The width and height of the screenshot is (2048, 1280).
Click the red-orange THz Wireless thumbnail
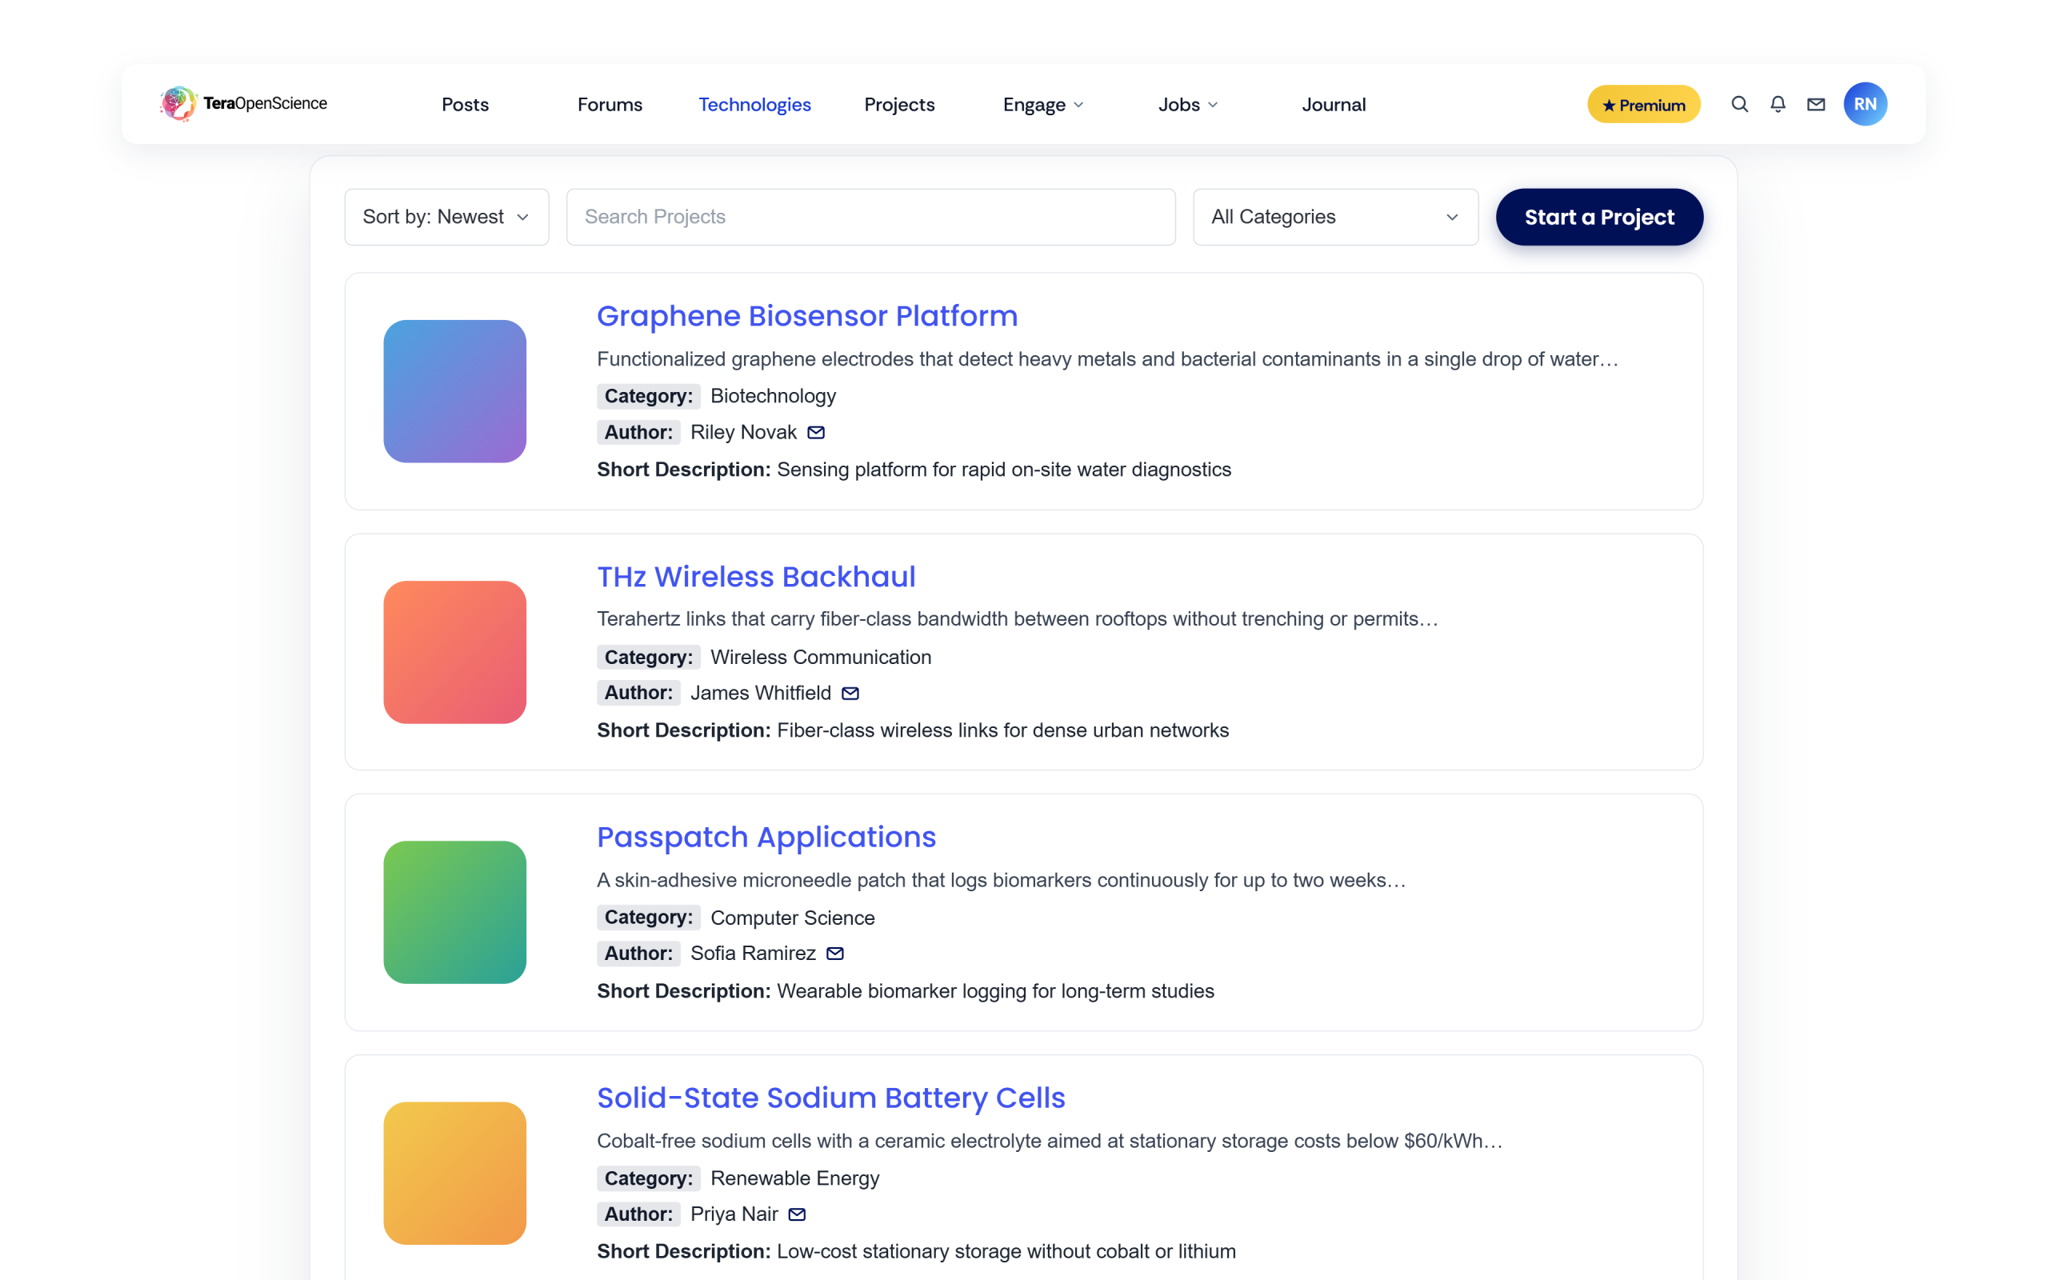[454, 652]
